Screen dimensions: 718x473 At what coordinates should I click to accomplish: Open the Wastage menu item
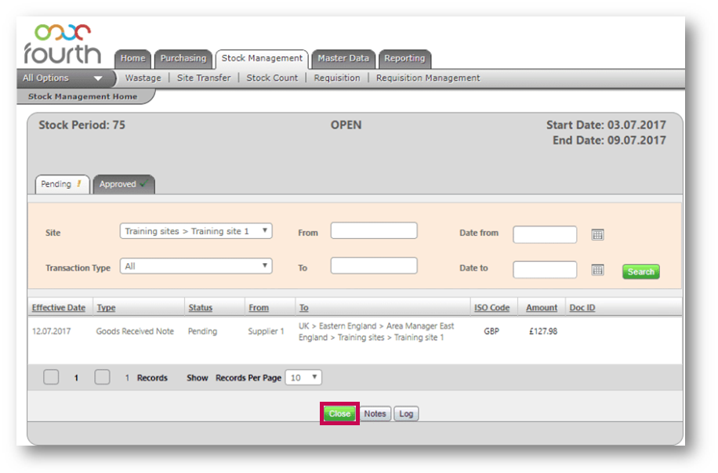[x=143, y=78]
